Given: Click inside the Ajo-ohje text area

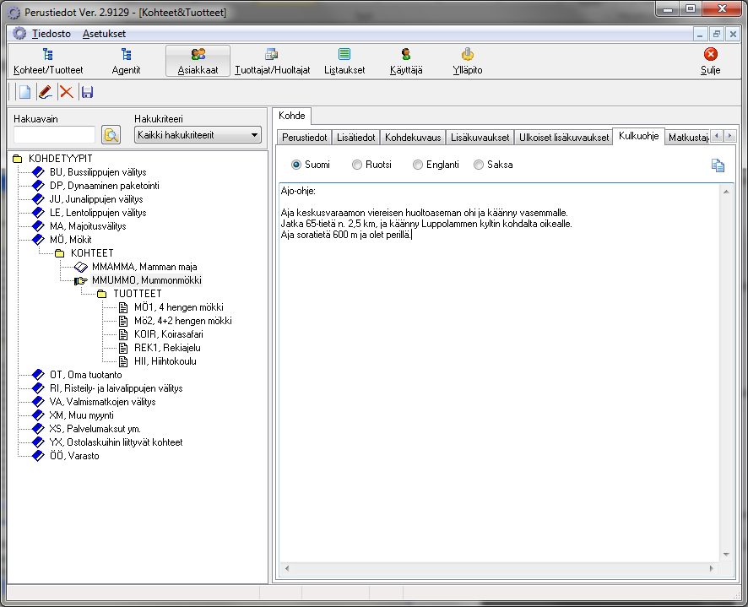Looking at the screenshot, I should (x=499, y=372).
